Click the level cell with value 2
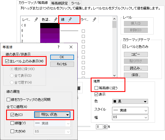This screenshot has height=140, width=165. point(30,41)
